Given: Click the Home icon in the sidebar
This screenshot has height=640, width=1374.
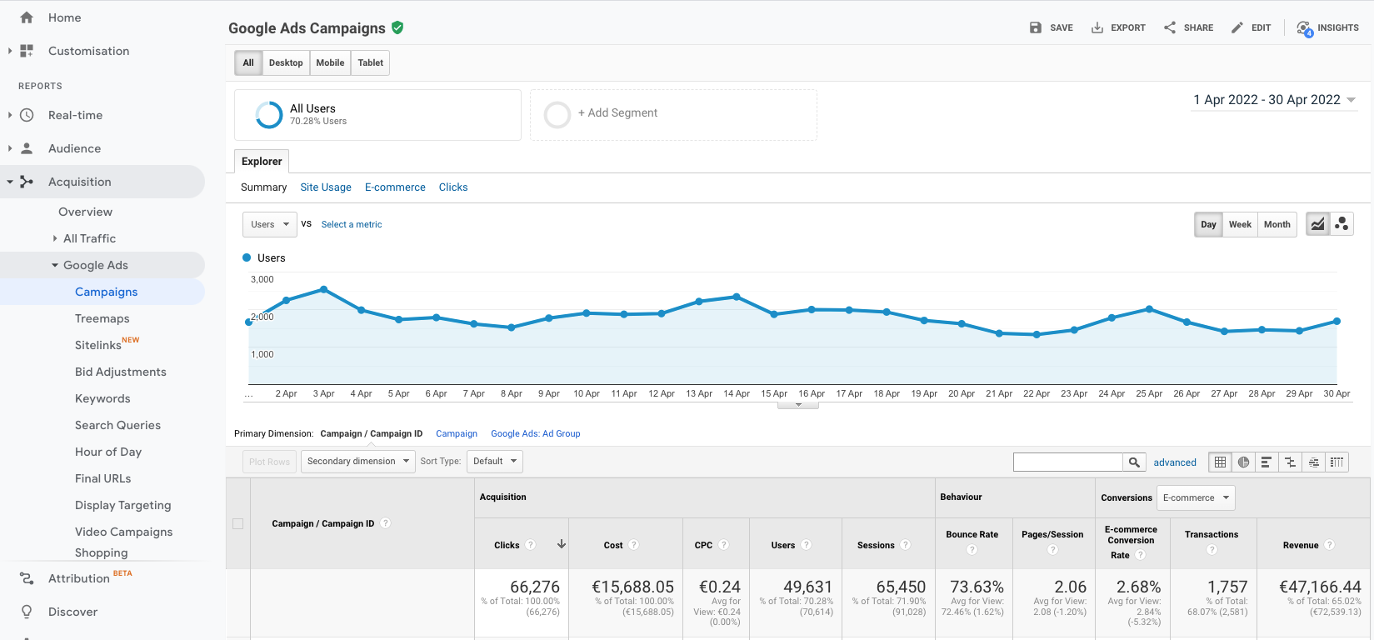Looking at the screenshot, I should click(27, 17).
